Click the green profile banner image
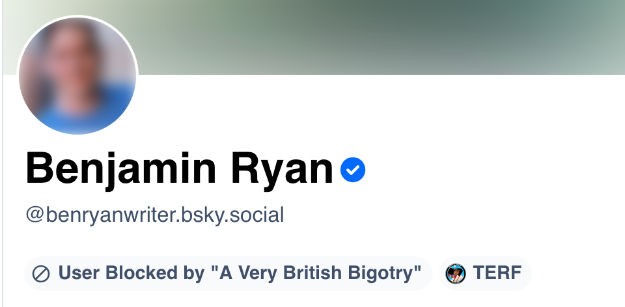Image resolution: width=625 pixels, height=307 pixels. pos(391,36)
